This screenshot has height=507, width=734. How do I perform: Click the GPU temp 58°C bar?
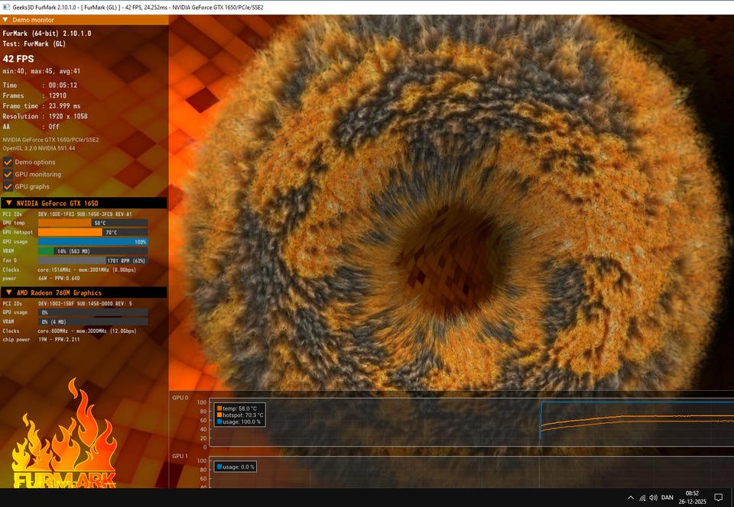[x=93, y=223]
